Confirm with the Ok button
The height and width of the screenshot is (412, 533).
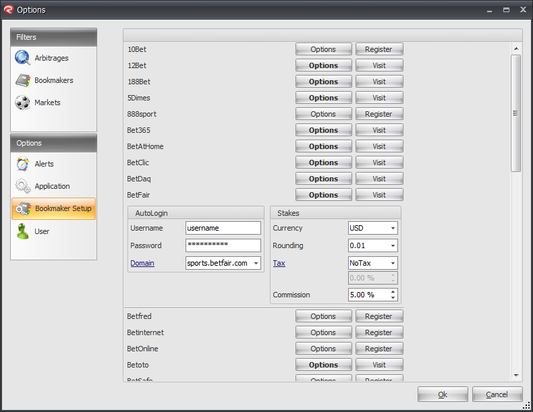(443, 394)
